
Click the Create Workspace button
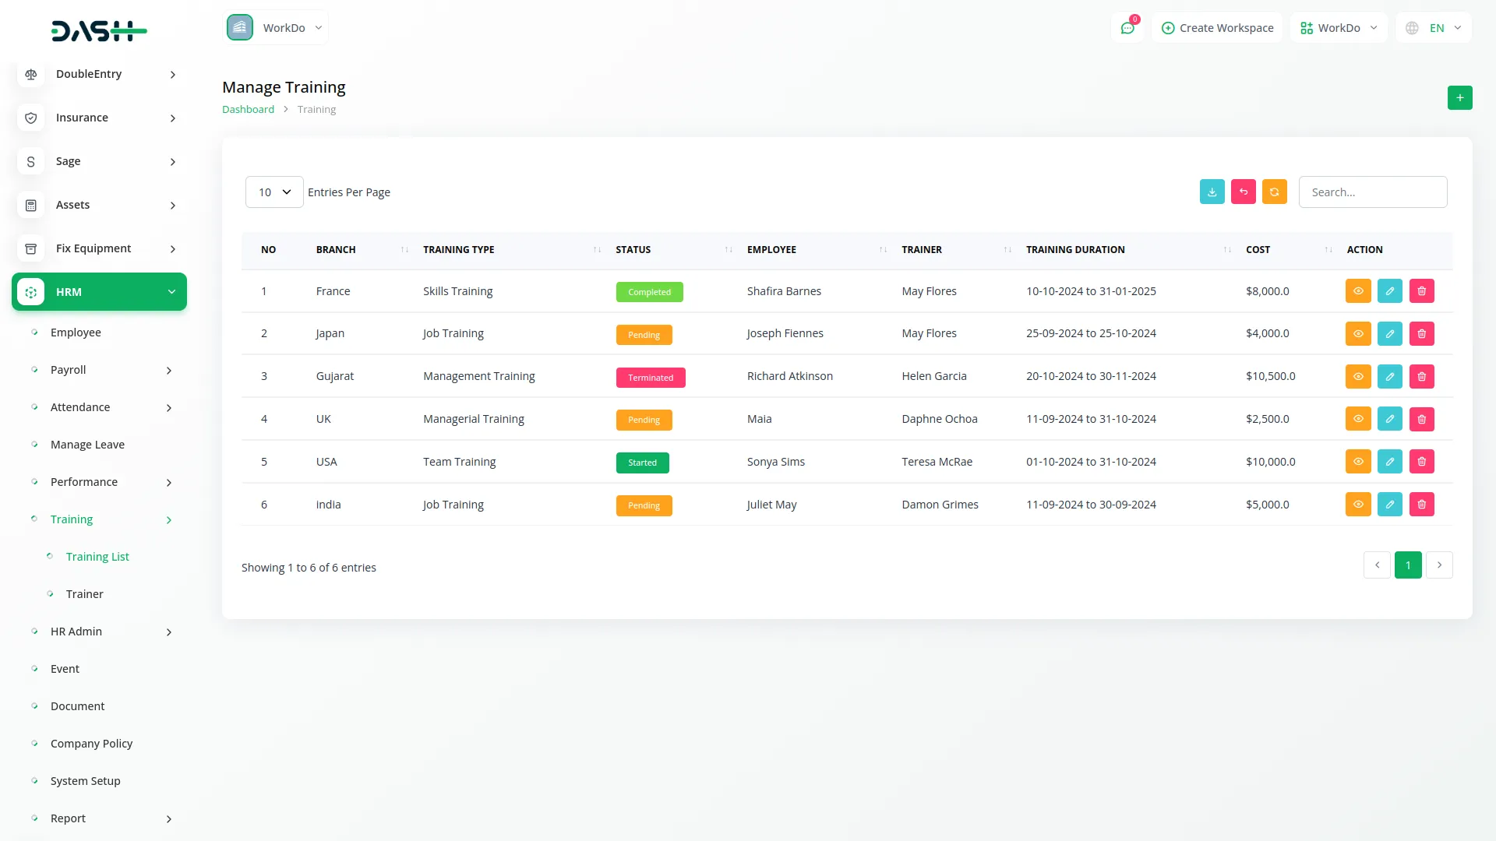click(x=1217, y=28)
